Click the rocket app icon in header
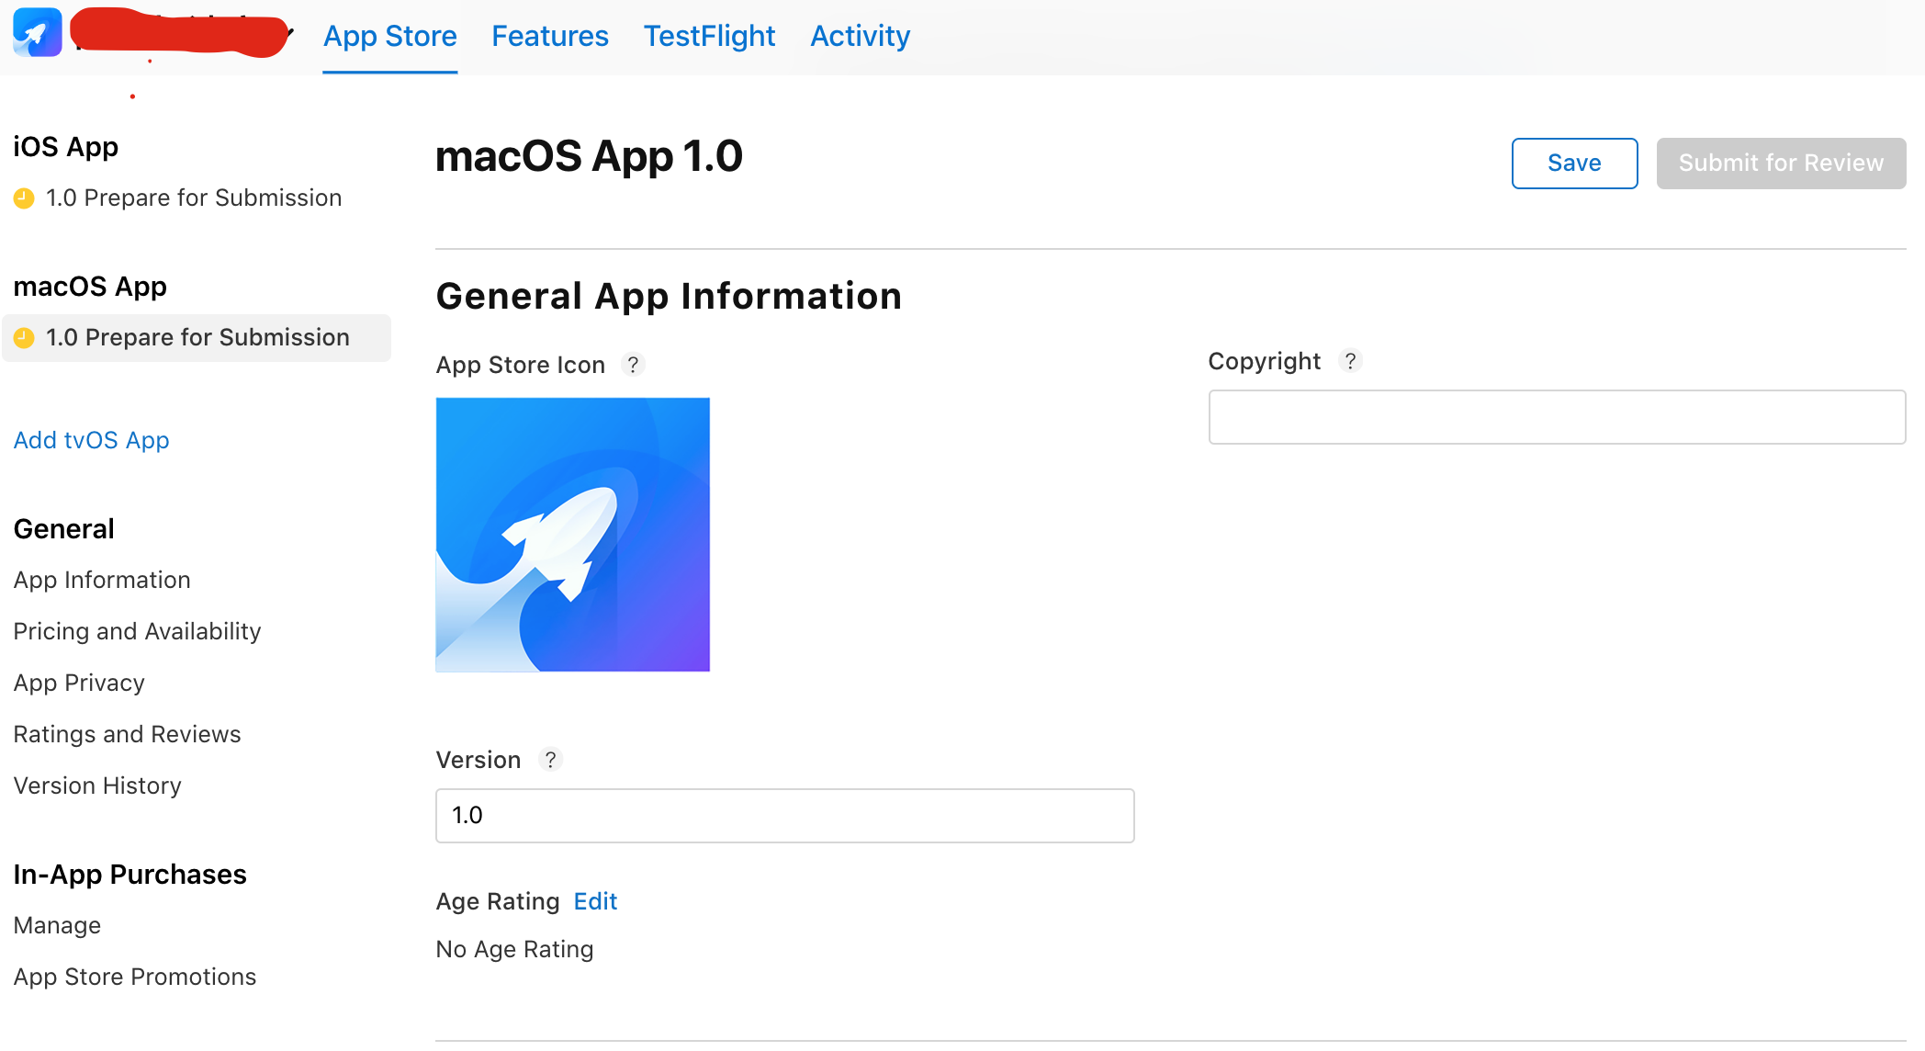The width and height of the screenshot is (1925, 1051). point(38,32)
